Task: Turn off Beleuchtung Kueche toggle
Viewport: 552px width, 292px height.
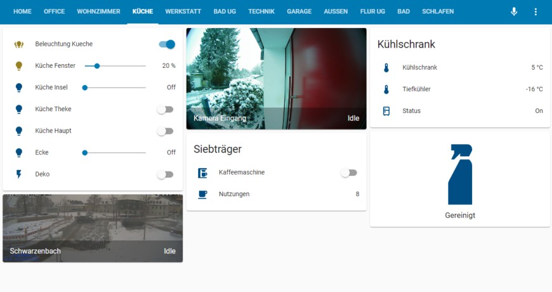Action: [166, 44]
